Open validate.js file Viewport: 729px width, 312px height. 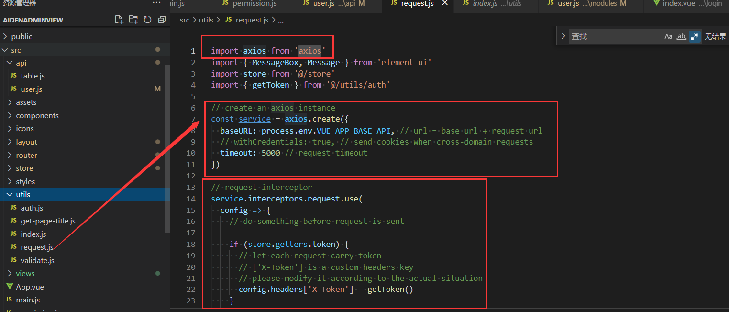click(x=37, y=261)
